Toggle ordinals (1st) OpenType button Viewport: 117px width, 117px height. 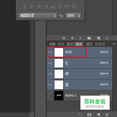(x=67, y=6)
